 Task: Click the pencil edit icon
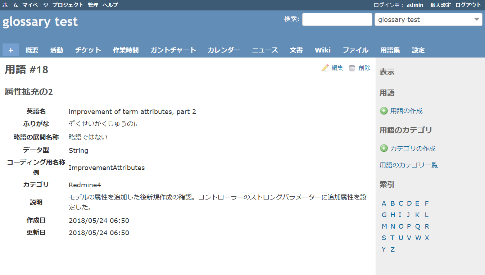(x=325, y=68)
